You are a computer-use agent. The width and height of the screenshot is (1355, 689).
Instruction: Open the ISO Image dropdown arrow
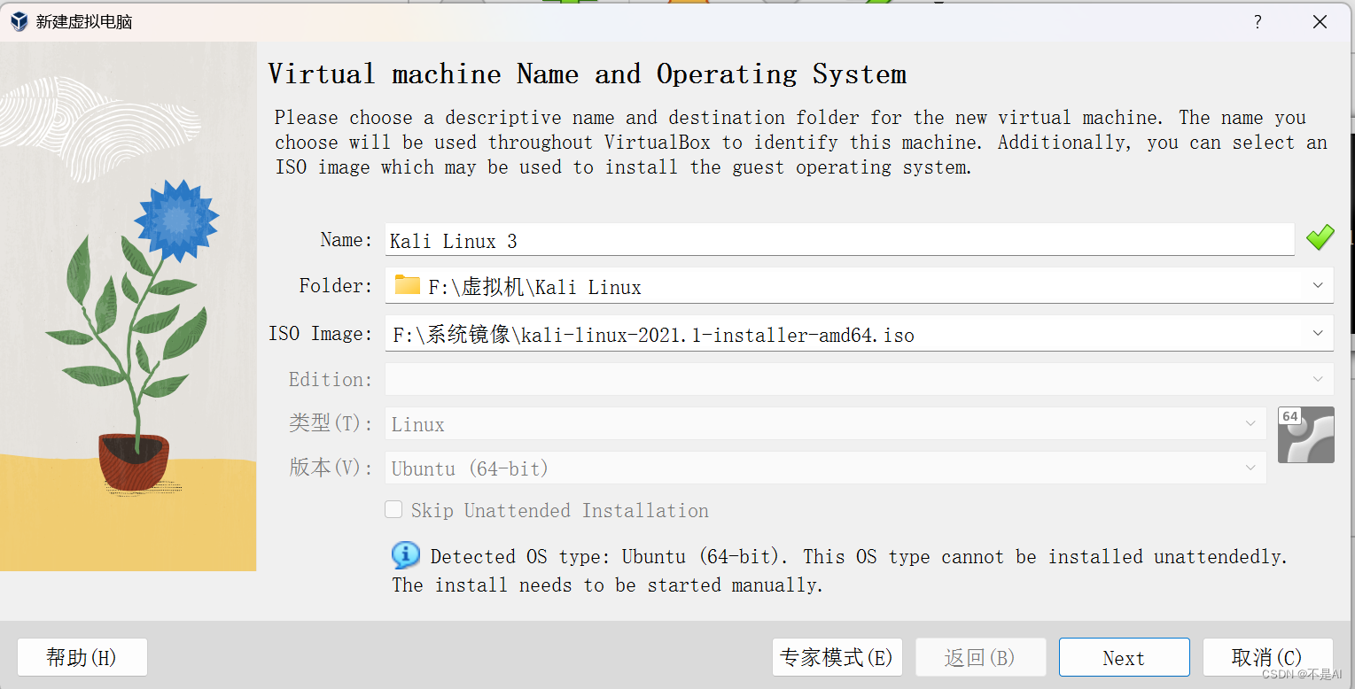(x=1317, y=333)
